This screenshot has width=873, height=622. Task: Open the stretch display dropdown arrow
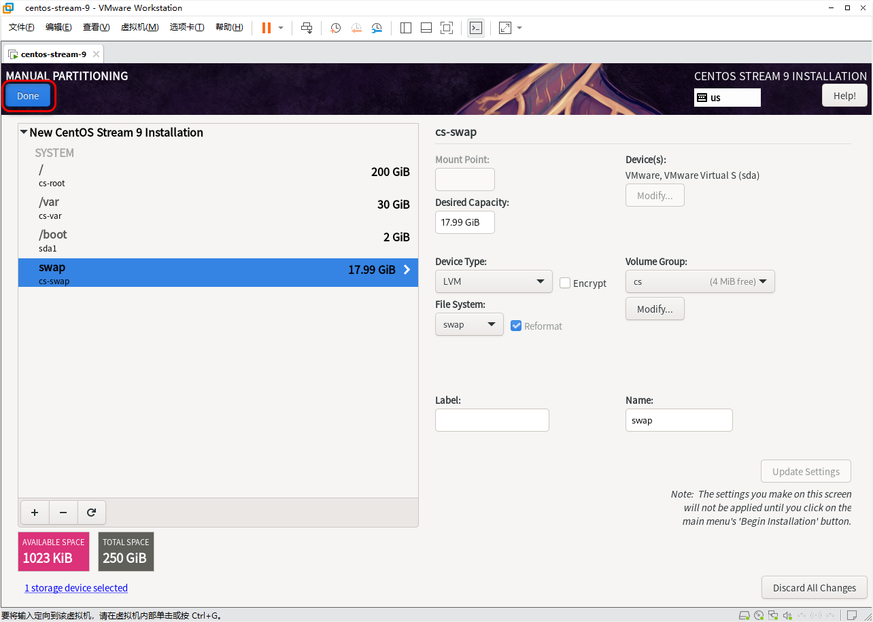[x=519, y=28]
